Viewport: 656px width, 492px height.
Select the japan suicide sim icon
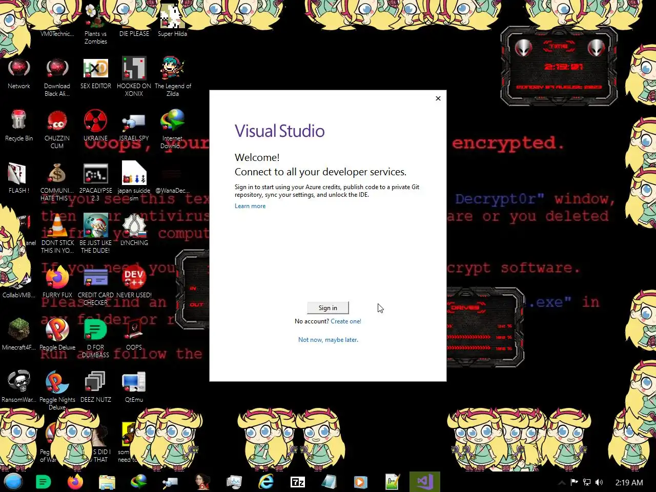coord(134,181)
